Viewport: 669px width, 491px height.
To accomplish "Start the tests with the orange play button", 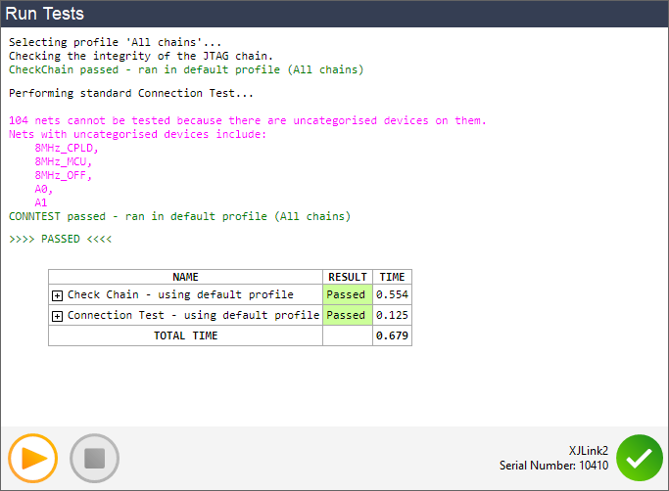I will click(33, 458).
